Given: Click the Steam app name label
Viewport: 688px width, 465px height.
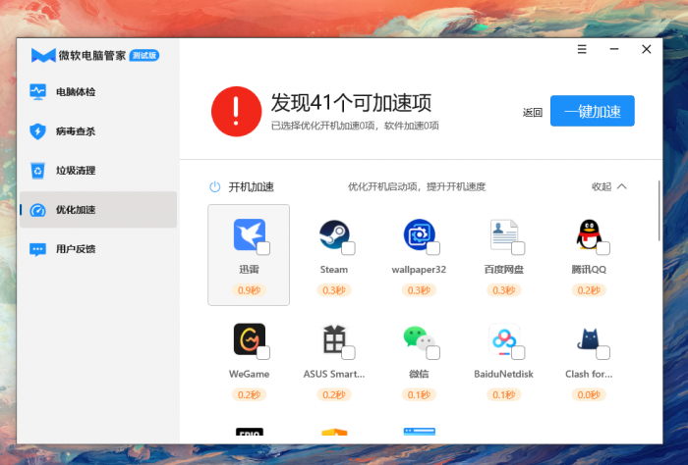Looking at the screenshot, I should coord(334,270).
